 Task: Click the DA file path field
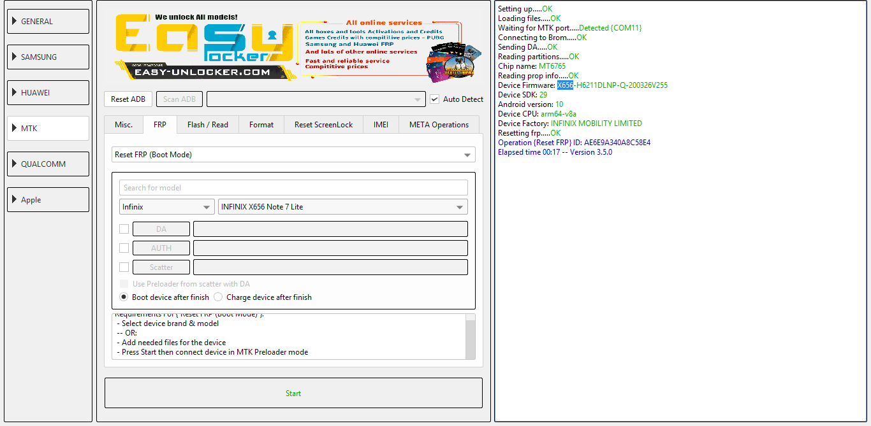[x=330, y=229]
